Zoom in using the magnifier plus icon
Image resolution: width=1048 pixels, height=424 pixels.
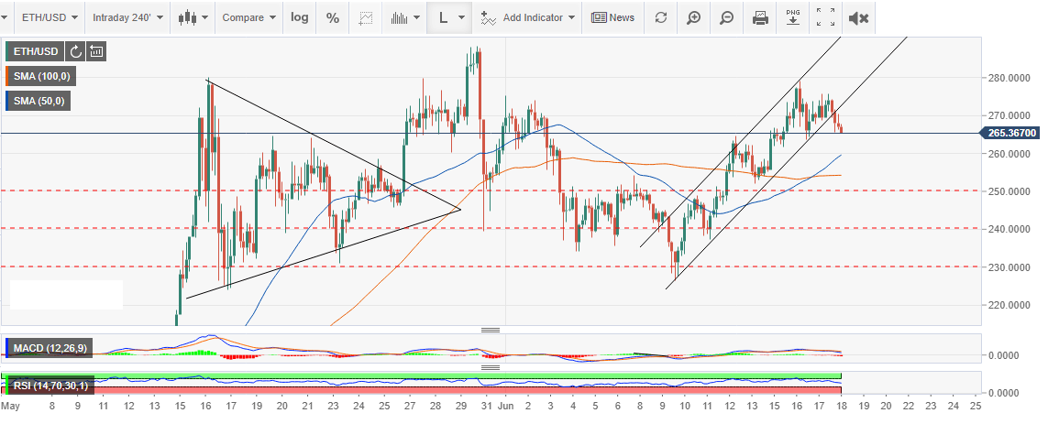pyautogui.click(x=694, y=17)
